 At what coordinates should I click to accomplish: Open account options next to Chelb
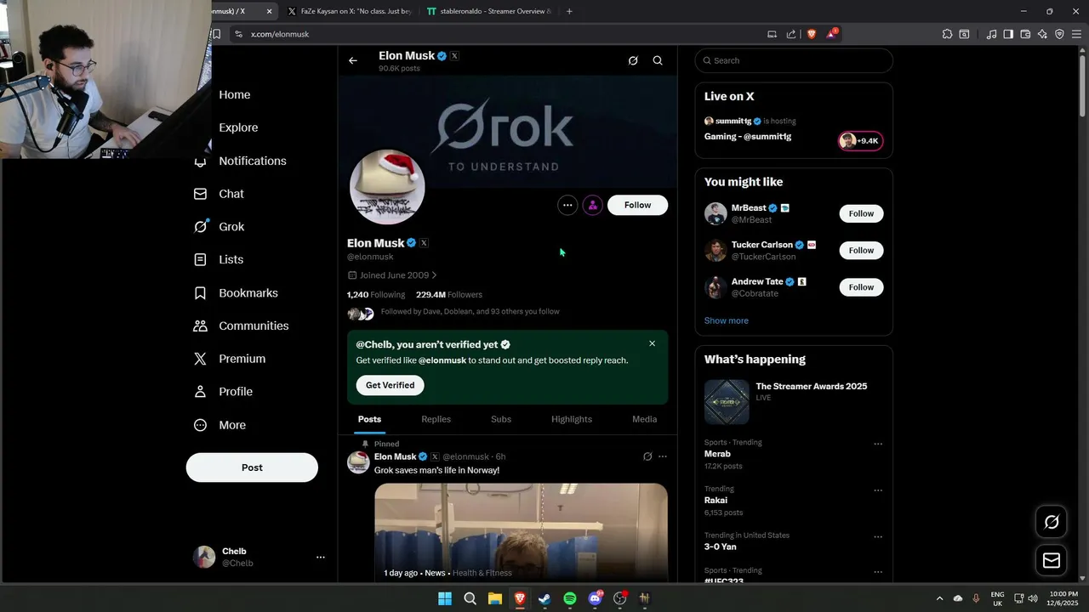tap(320, 558)
